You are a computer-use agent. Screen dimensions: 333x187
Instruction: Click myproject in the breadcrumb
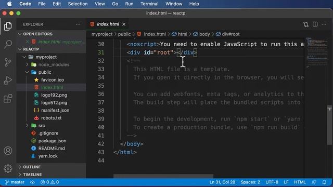(x=102, y=34)
